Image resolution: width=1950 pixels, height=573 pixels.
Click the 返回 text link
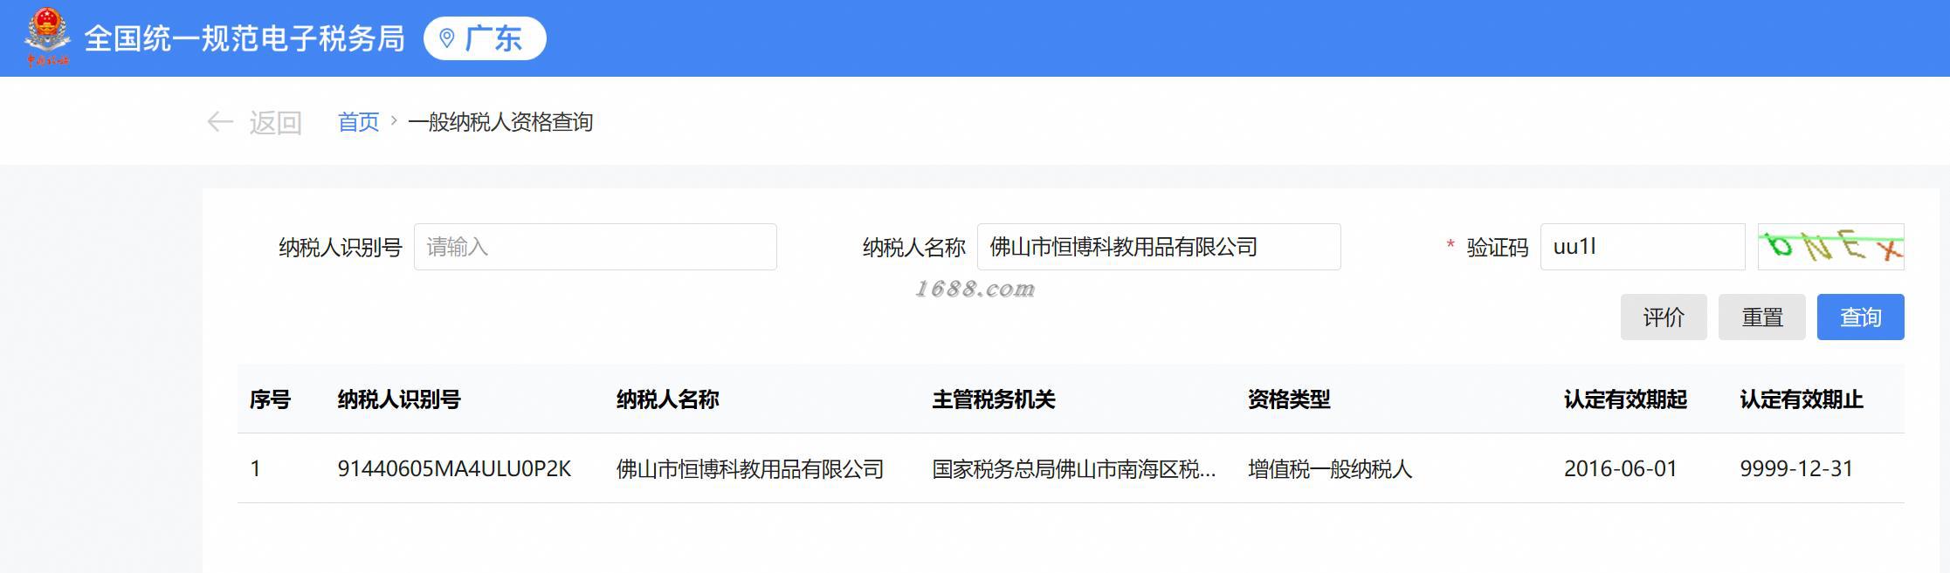(x=275, y=122)
